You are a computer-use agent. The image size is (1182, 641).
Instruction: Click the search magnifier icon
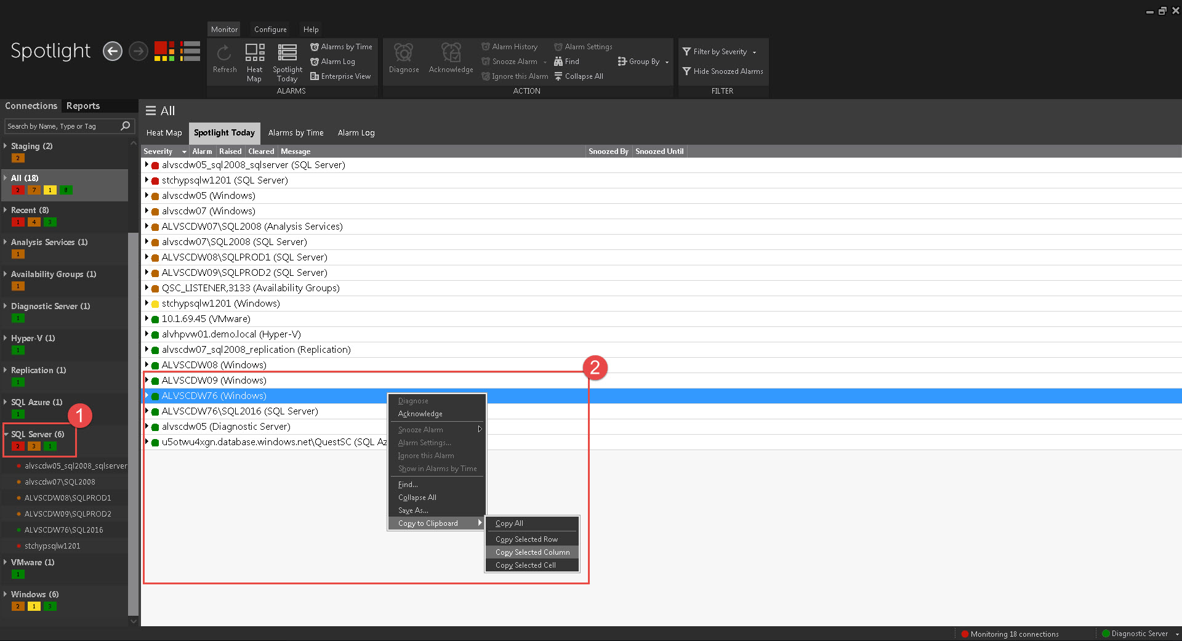coord(126,126)
